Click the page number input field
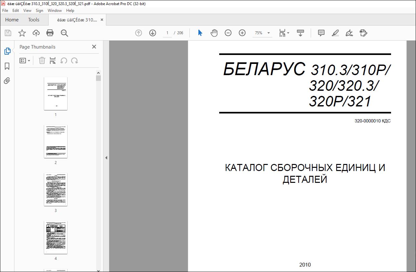This screenshot has height=272, width=416. pos(167,33)
